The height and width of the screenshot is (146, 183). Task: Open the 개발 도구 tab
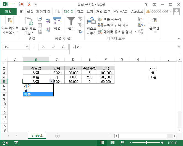[103, 11]
